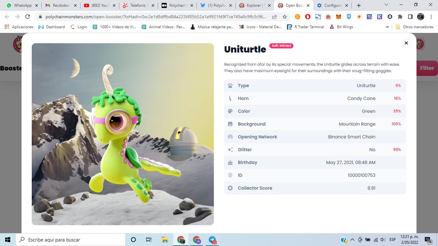
Task: Switch to the Telefonía browser tab
Action: (x=138, y=5)
